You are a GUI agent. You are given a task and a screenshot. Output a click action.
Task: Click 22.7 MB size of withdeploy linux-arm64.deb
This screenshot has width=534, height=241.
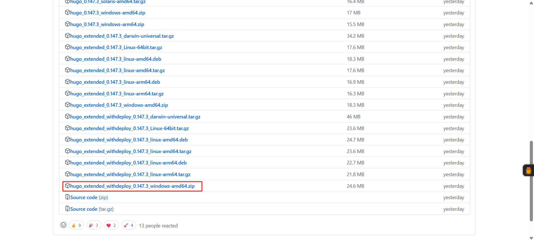(355, 163)
